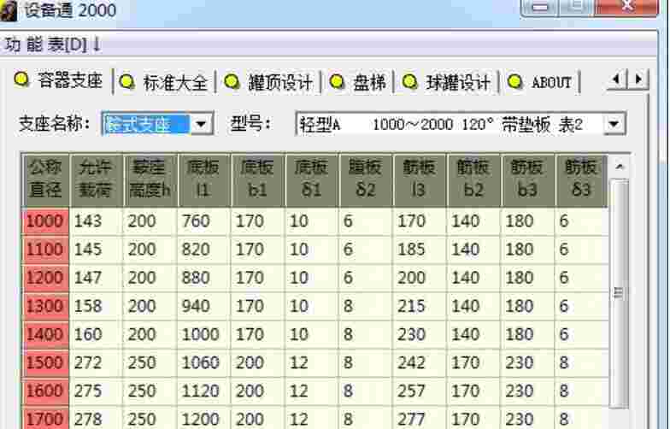Click the 185 cell in row 1100
Image resolution: width=670 pixels, height=429 pixels.
[419, 250]
